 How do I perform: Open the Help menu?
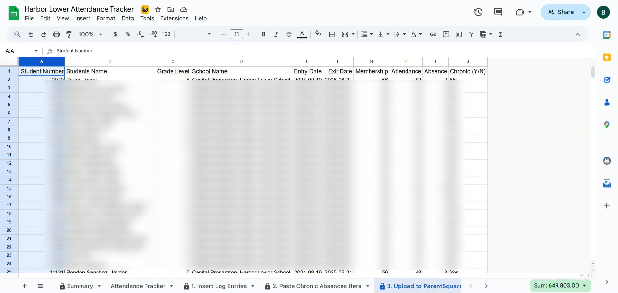click(x=201, y=18)
